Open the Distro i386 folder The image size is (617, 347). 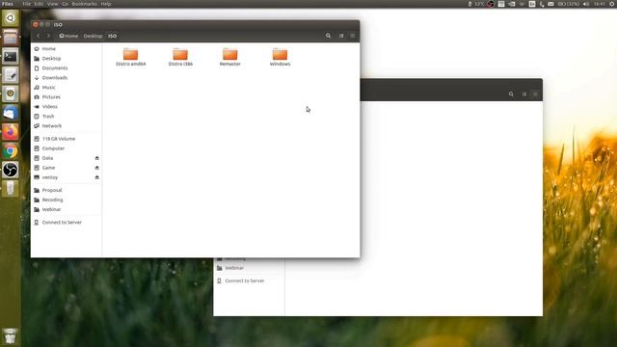(180, 57)
